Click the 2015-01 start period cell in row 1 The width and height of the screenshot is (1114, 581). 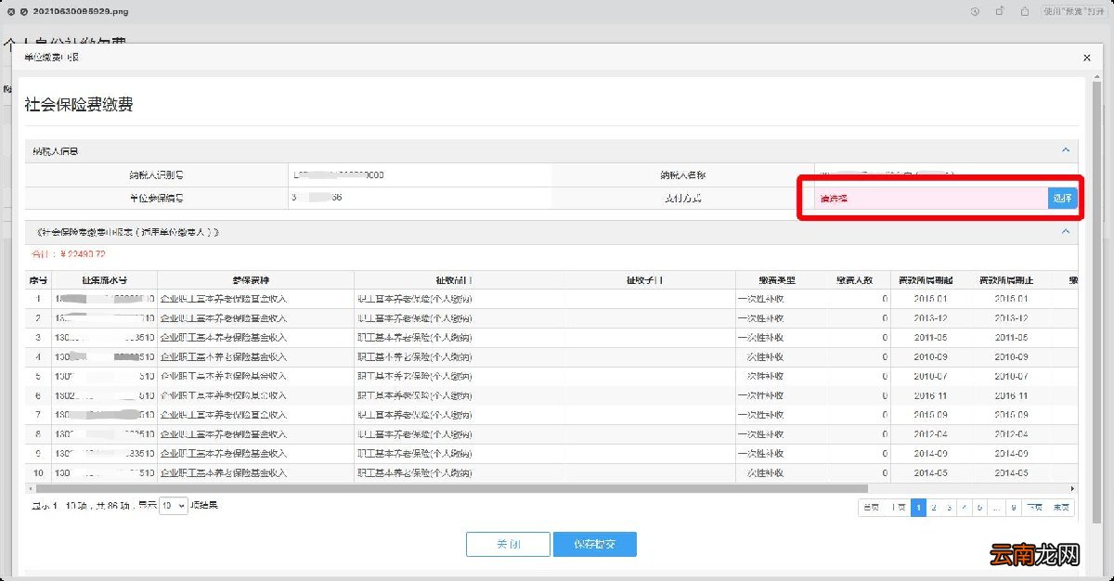(929, 299)
